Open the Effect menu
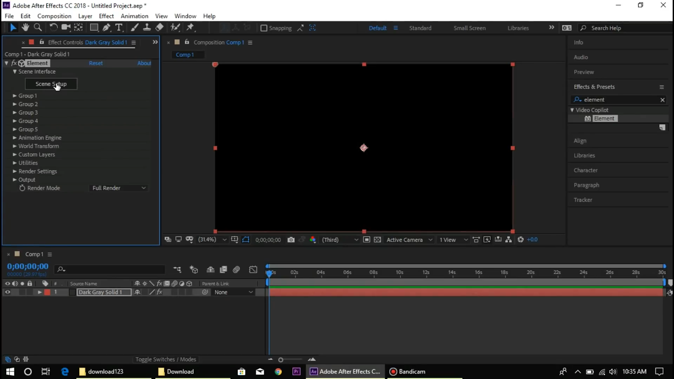Screen dimensions: 674x379 tap(106, 16)
